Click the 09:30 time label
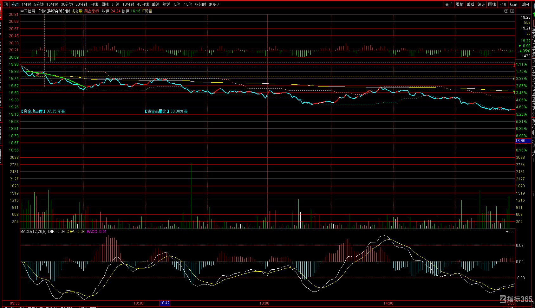 [15, 303]
